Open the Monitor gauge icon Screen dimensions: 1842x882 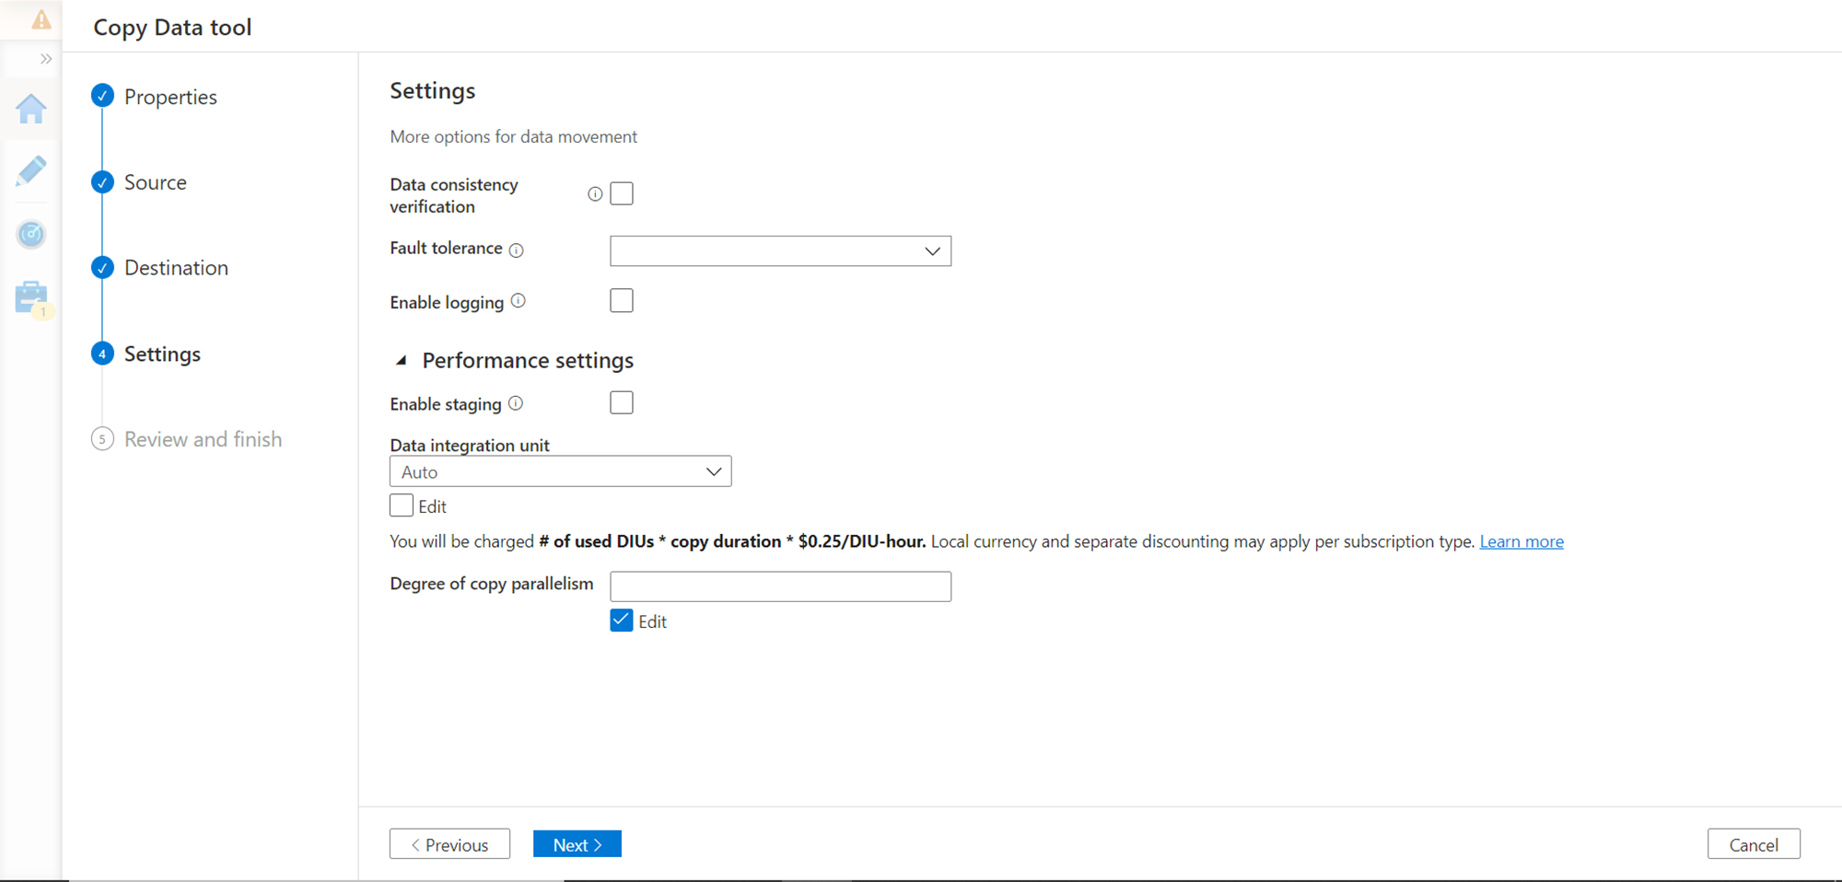tap(31, 234)
